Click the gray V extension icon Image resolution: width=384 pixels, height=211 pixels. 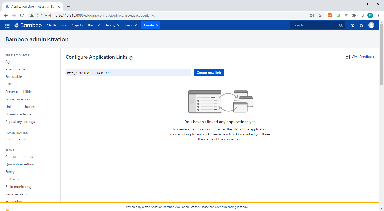point(346,15)
